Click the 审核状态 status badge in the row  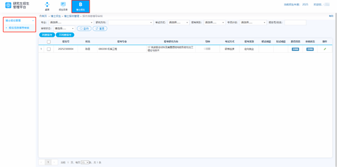pyautogui.click(x=310, y=49)
